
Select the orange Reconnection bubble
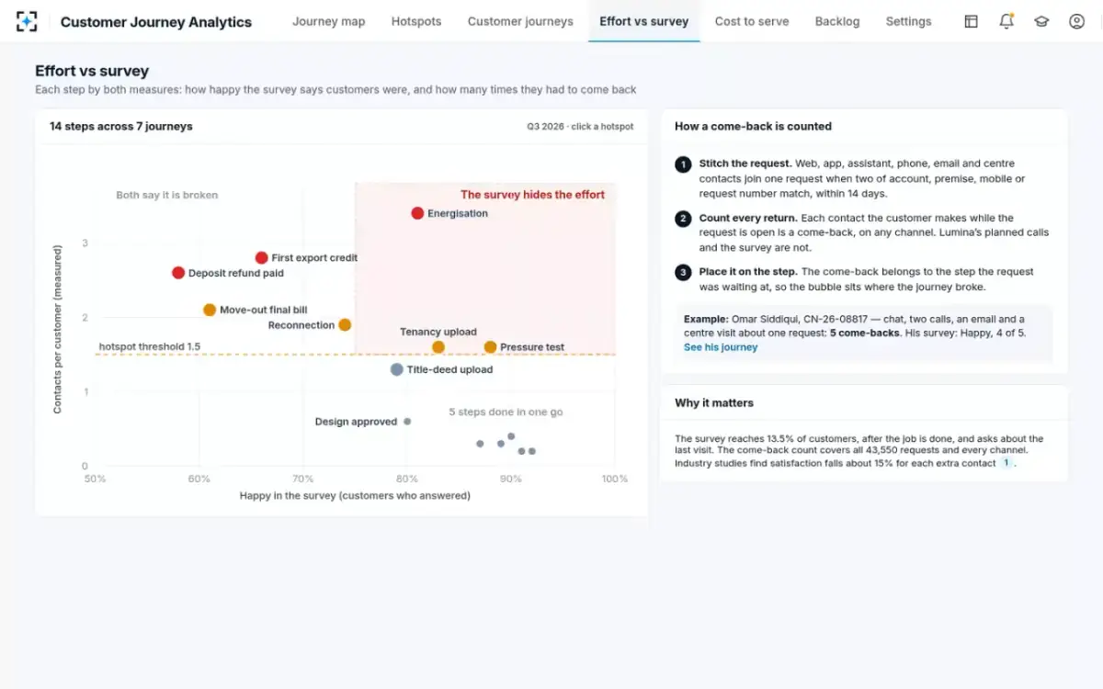345,325
